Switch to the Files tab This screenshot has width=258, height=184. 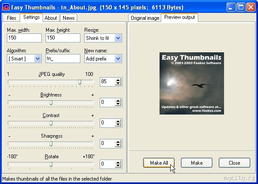click(11, 18)
